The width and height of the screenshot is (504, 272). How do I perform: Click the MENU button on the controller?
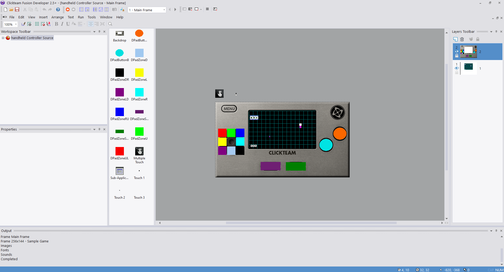[x=229, y=109]
